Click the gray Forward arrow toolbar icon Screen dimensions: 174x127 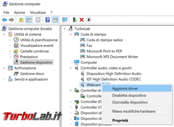tap(12, 20)
